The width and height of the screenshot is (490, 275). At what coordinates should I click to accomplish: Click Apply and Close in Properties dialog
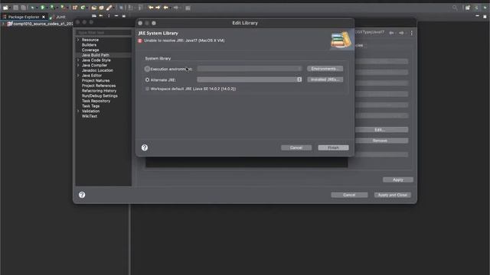[x=393, y=195]
